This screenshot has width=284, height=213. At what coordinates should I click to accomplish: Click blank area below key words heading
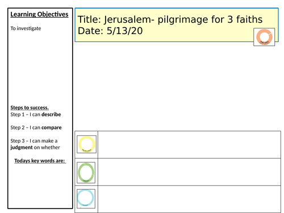pyautogui.click(x=40, y=186)
